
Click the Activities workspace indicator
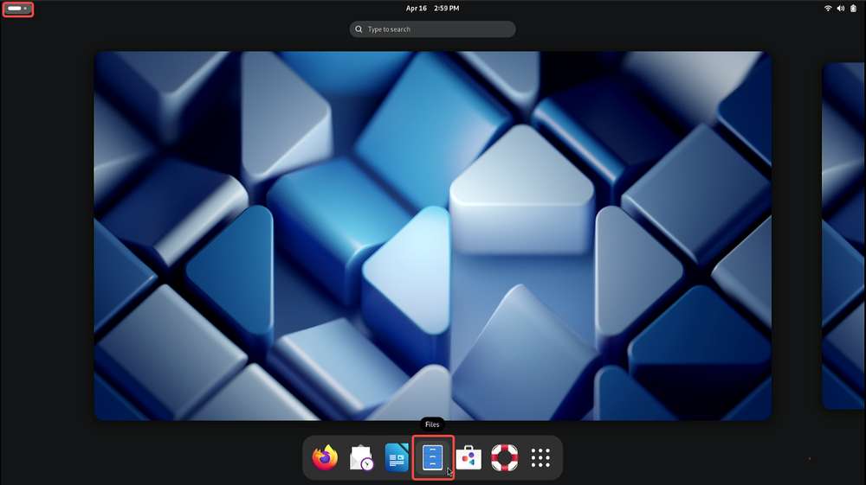(x=17, y=9)
